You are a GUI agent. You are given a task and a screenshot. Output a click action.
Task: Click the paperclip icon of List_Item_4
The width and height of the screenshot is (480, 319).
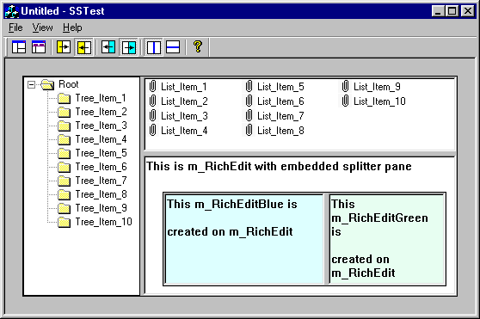(x=152, y=131)
